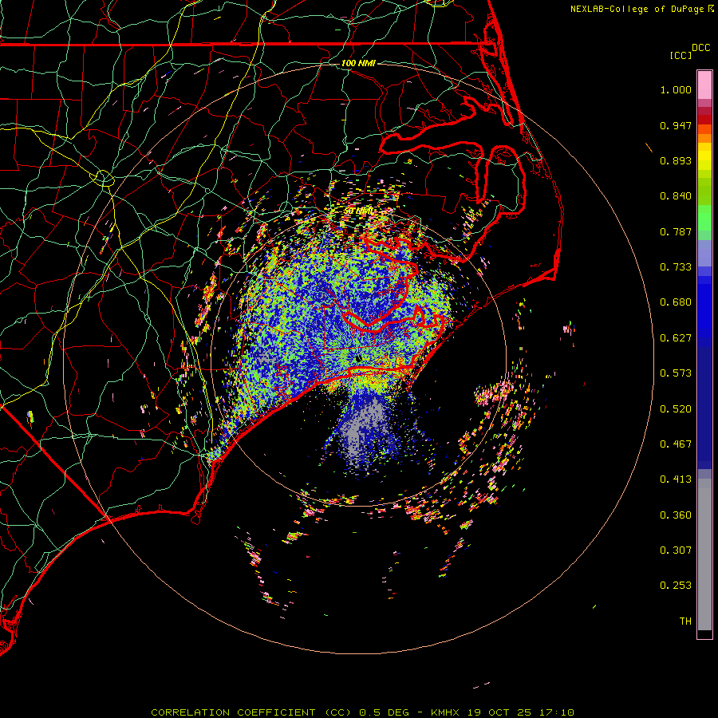
Task: Select the 0.840 scale value
Action: click(676, 196)
